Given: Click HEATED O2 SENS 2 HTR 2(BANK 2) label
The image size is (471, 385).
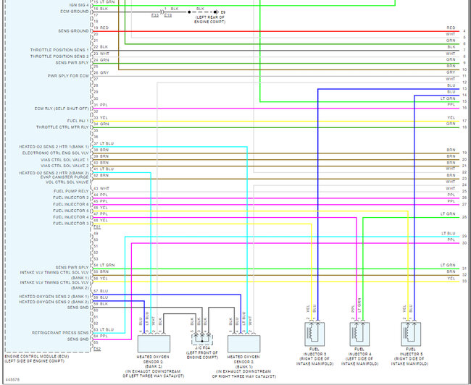Looking at the screenshot, I should click(x=54, y=173).
